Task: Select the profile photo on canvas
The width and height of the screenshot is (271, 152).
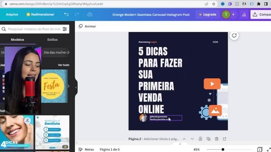Action: click(x=143, y=118)
